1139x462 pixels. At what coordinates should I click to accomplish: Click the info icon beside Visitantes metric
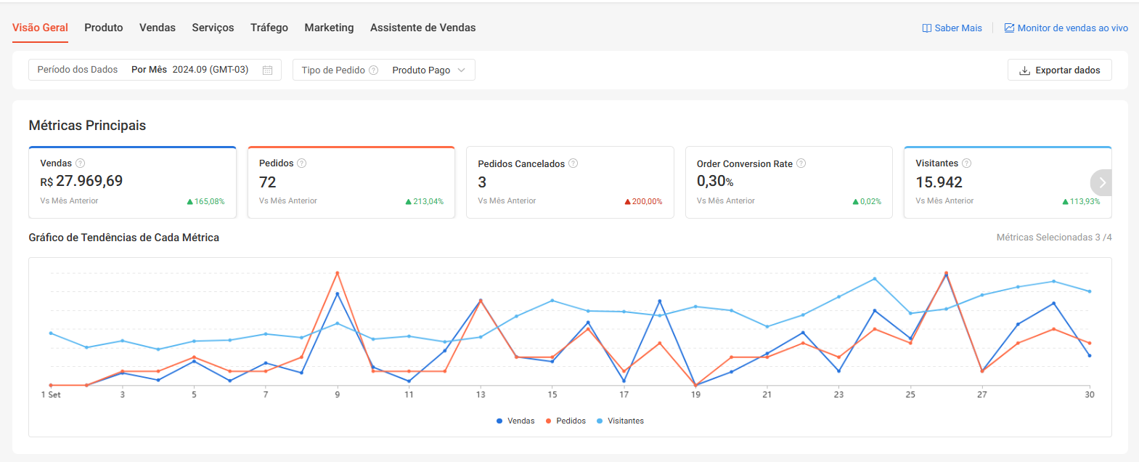(x=966, y=163)
